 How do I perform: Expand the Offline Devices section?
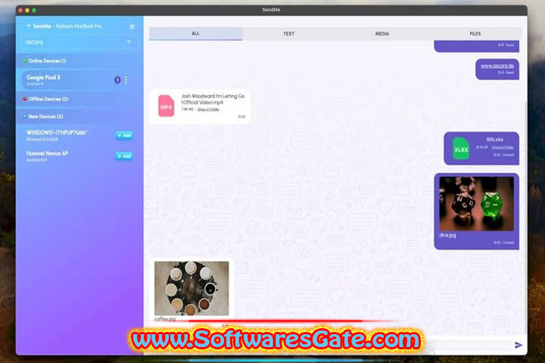click(79, 99)
